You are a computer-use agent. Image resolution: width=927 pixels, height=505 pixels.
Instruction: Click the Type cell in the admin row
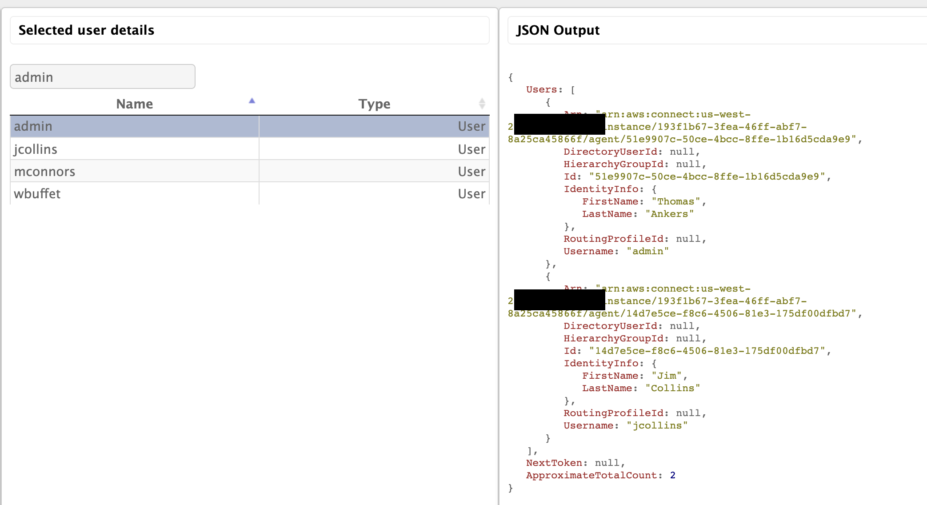(x=471, y=126)
